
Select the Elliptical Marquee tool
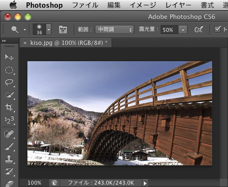[x=9, y=70]
